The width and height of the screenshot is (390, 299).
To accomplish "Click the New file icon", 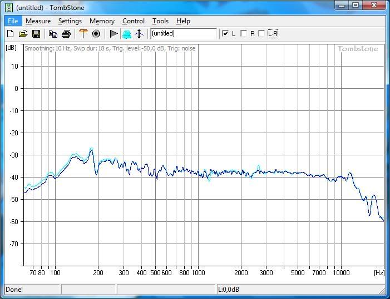I will click(10, 34).
